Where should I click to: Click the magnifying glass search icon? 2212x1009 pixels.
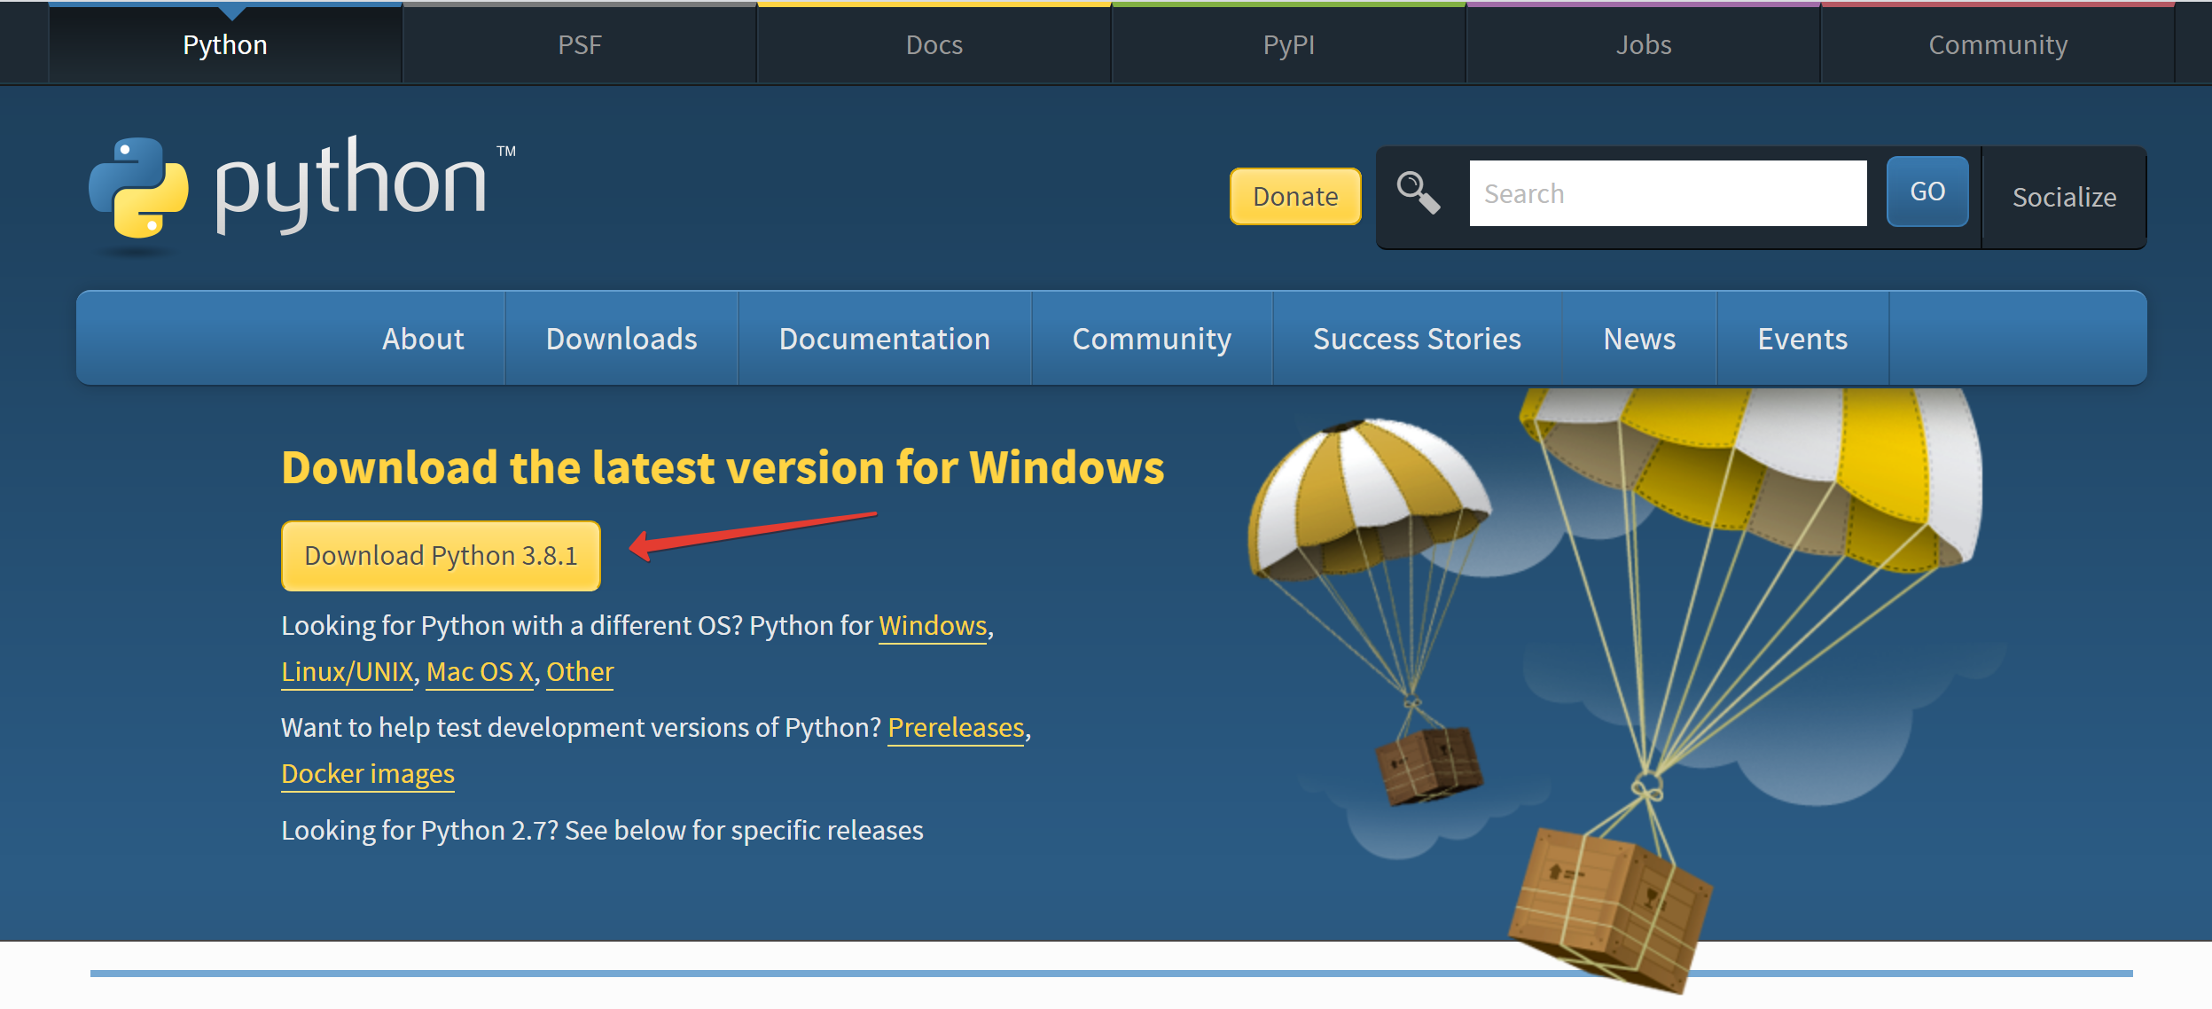pyautogui.click(x=1418, y=192)
